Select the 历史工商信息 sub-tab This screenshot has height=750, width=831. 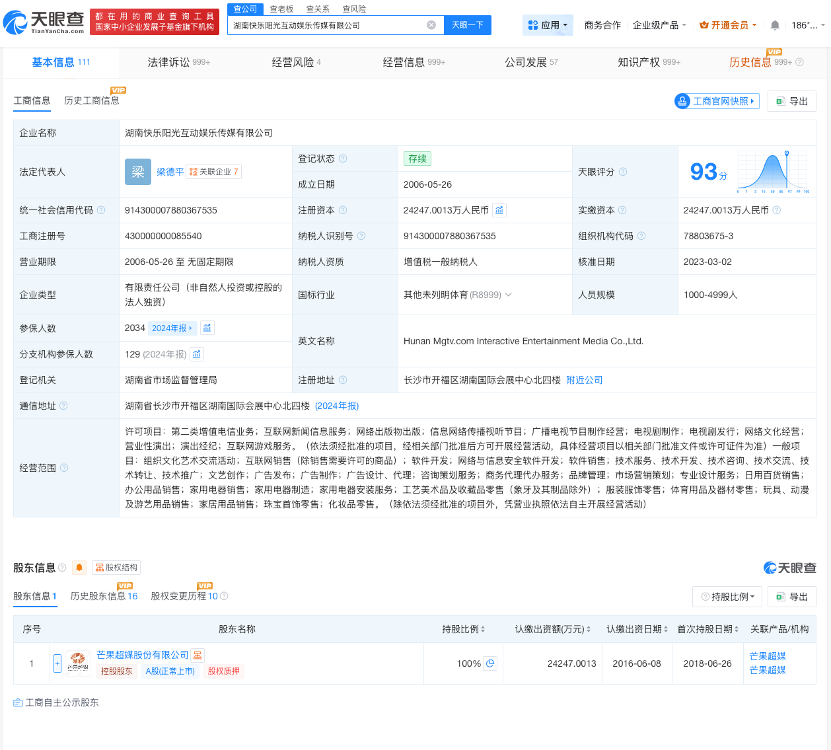tap(92, 100)
